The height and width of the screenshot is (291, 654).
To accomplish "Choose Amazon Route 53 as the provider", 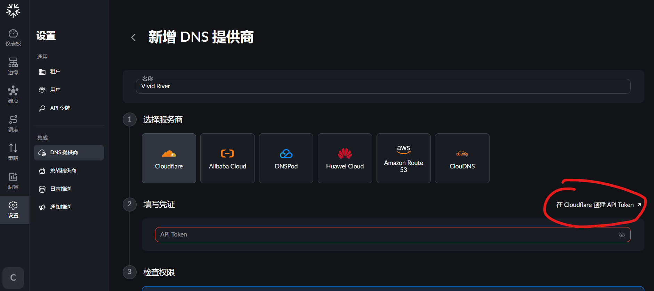I will pyautogui.click(x=404, y=158).
